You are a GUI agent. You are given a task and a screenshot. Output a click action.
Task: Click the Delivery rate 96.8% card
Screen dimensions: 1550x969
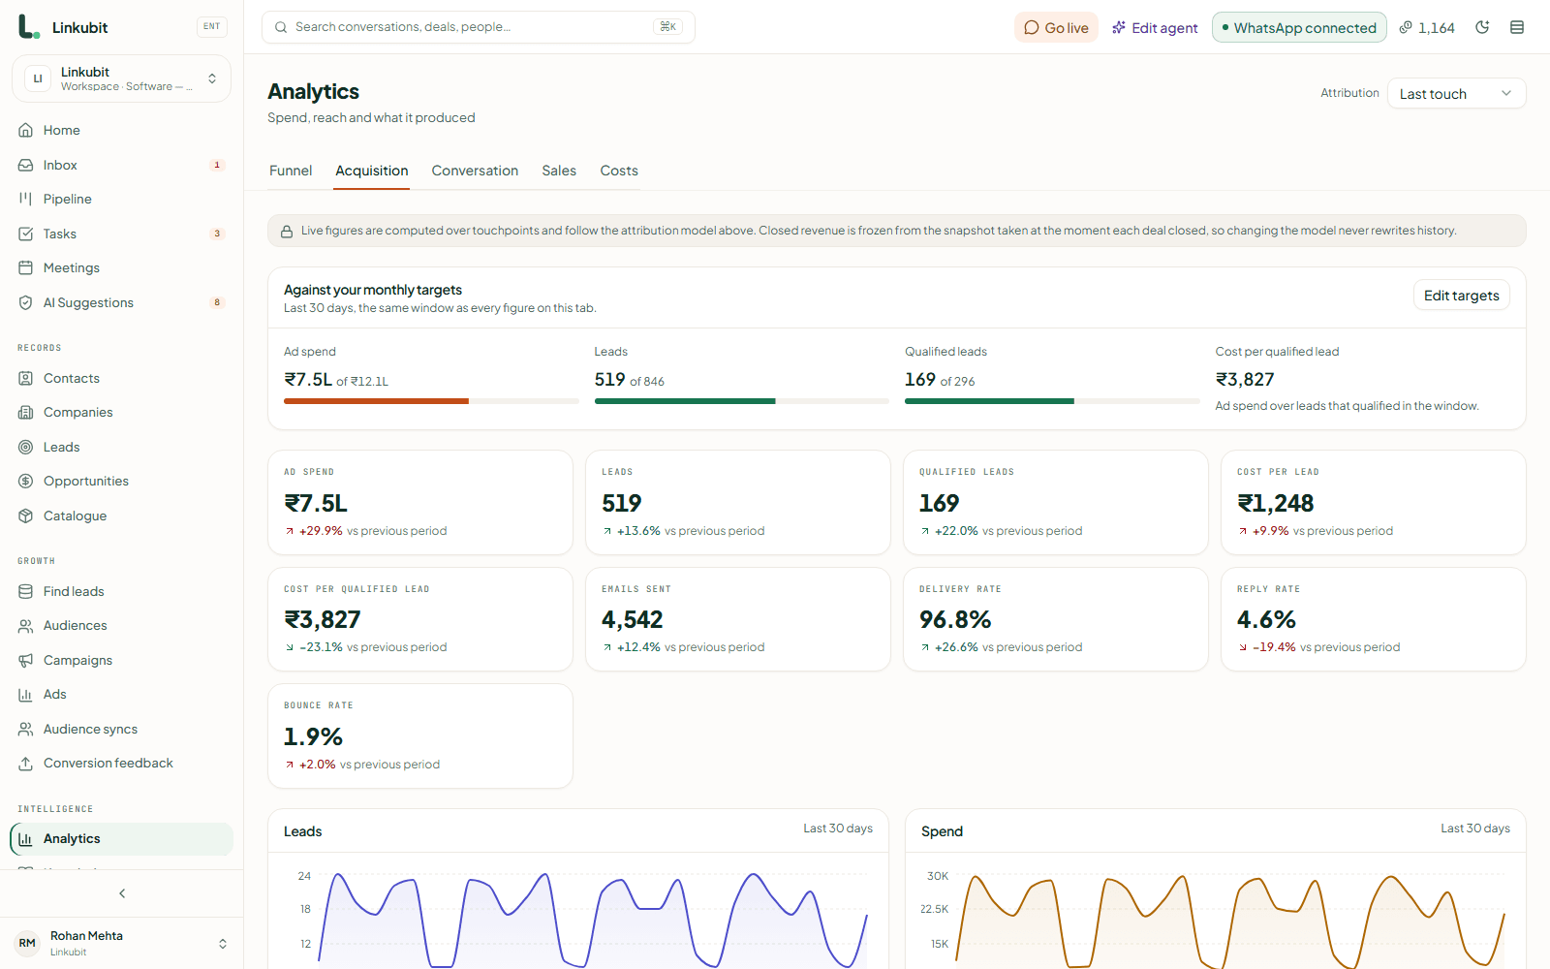1056,619
